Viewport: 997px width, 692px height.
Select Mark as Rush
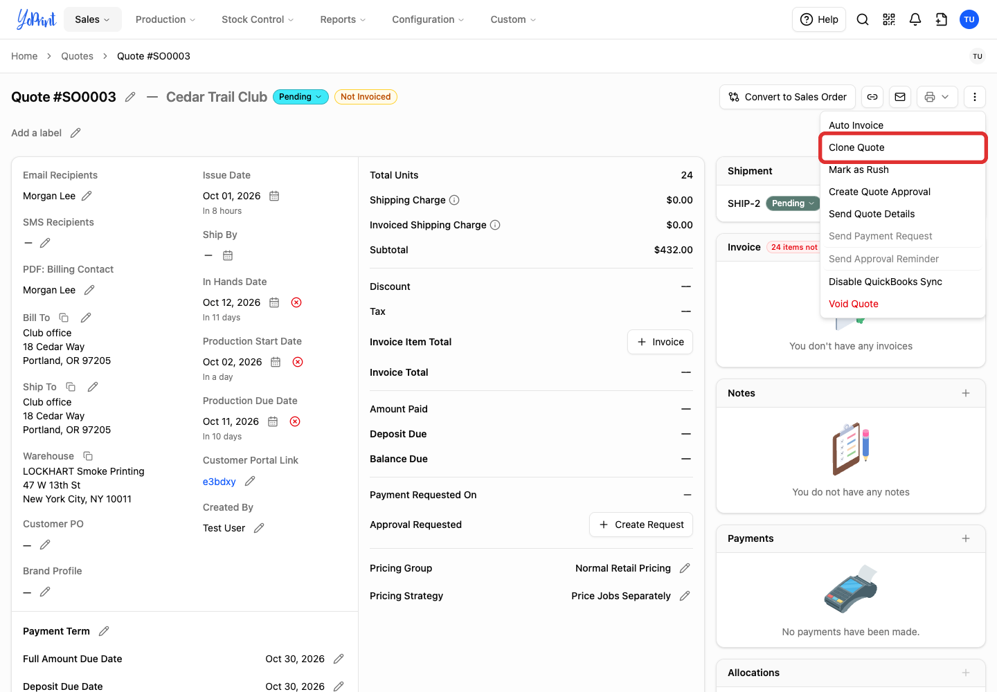(x=903, y=170)
